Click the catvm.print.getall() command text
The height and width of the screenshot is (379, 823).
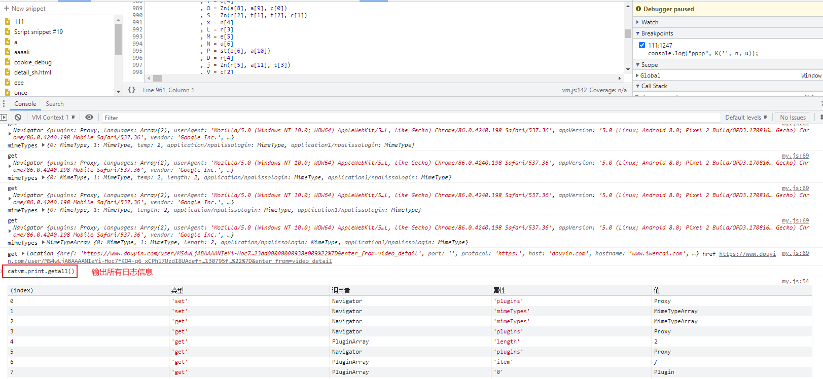(x=41, y=271)
